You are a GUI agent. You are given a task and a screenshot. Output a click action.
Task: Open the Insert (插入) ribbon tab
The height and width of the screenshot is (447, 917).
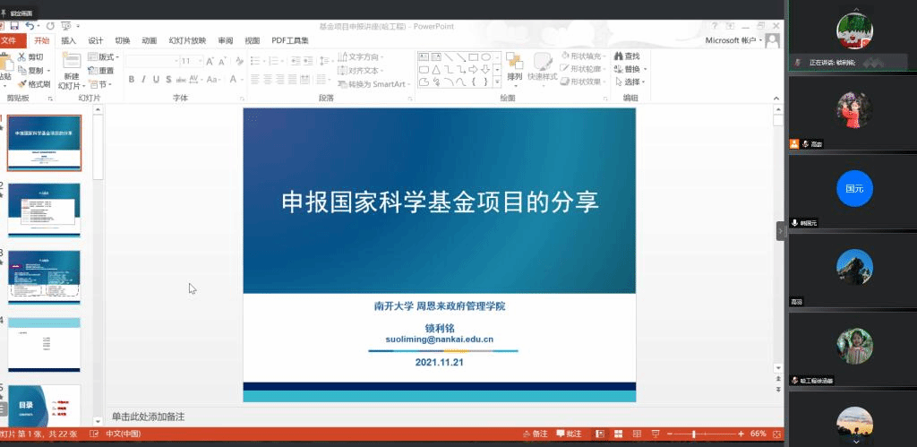pyautogui.click(x=68, y=40)
